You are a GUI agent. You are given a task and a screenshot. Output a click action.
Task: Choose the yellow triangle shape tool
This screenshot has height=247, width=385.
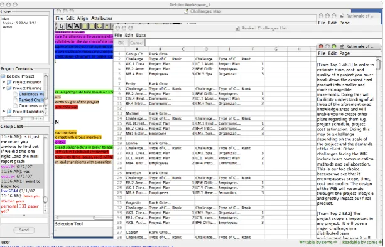(x=107, y=26)
